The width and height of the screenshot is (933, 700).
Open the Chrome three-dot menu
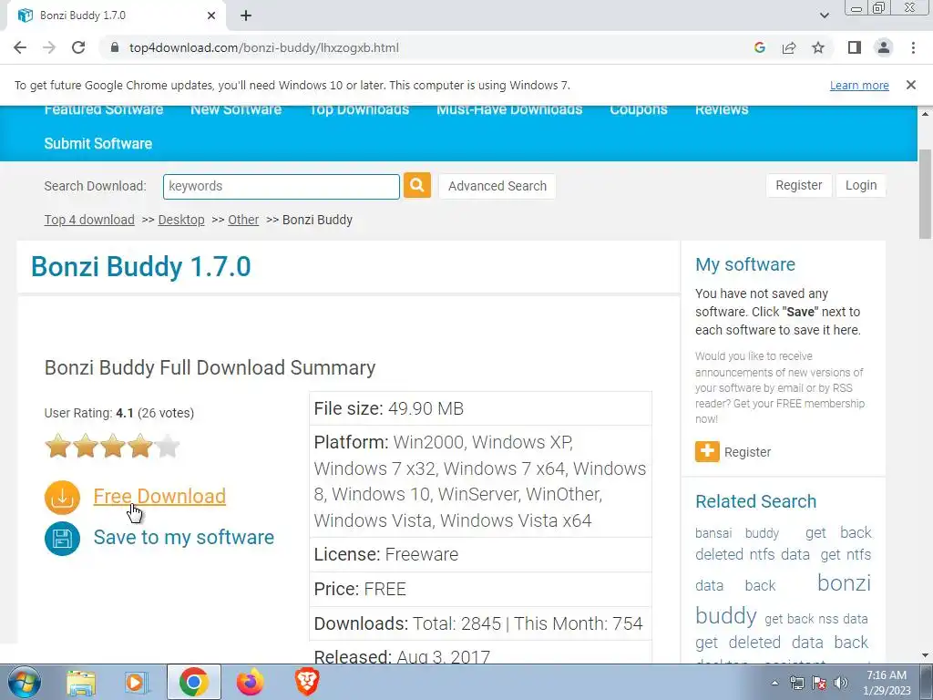913,47
